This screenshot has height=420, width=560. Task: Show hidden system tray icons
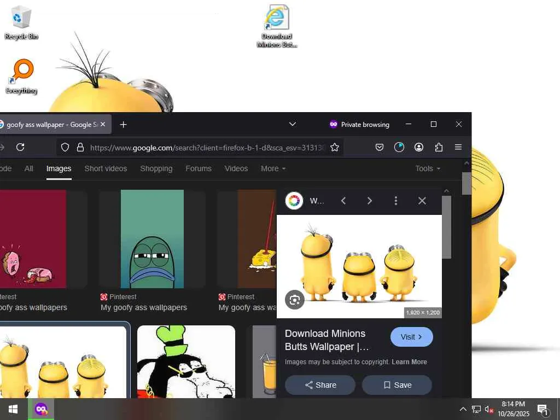click(x=463, y=409)
